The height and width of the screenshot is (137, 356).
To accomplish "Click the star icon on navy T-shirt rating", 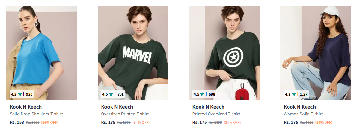I will [294, 94].
